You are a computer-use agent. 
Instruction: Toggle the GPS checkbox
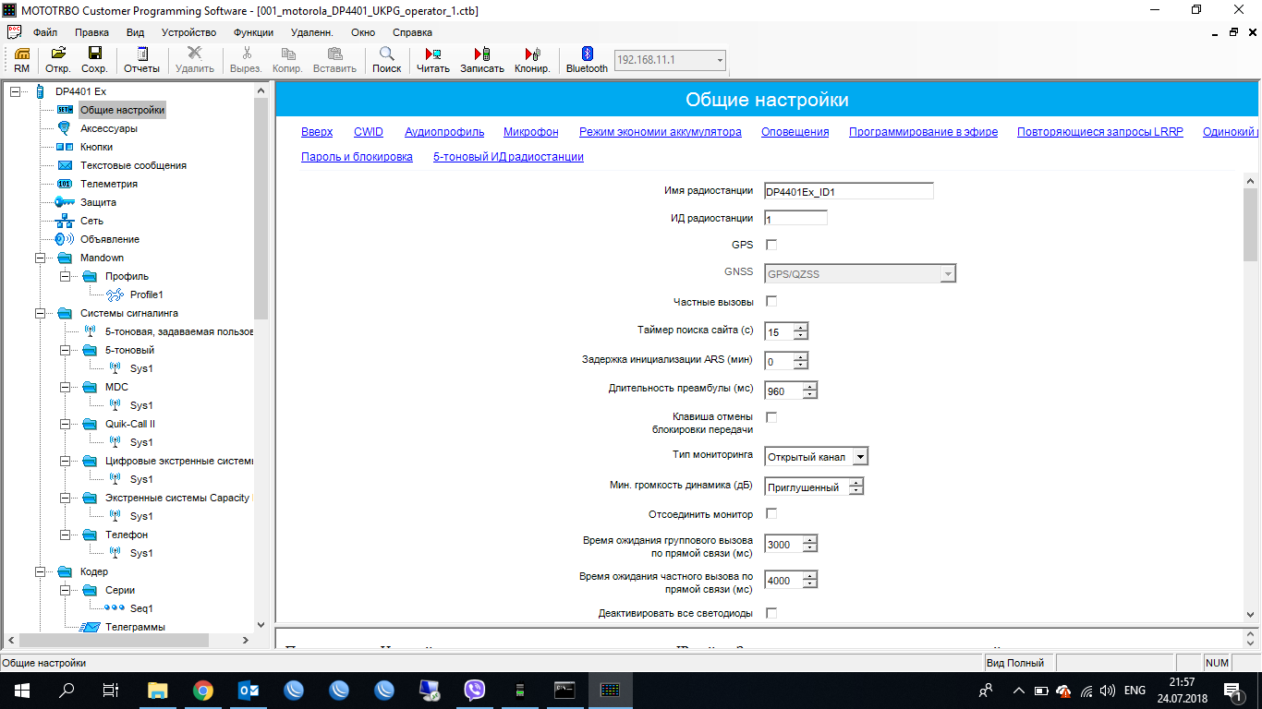pos(771,245)
